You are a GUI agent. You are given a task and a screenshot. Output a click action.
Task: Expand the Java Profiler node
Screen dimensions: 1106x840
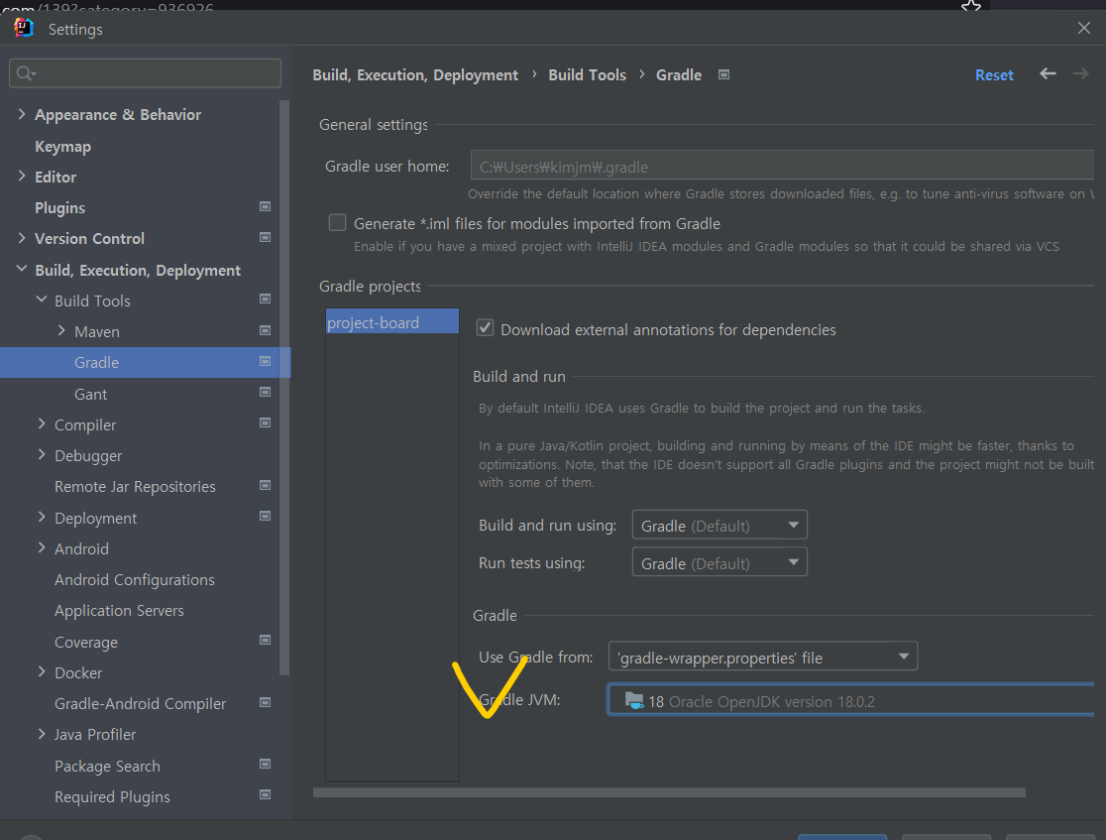point(42,734)
